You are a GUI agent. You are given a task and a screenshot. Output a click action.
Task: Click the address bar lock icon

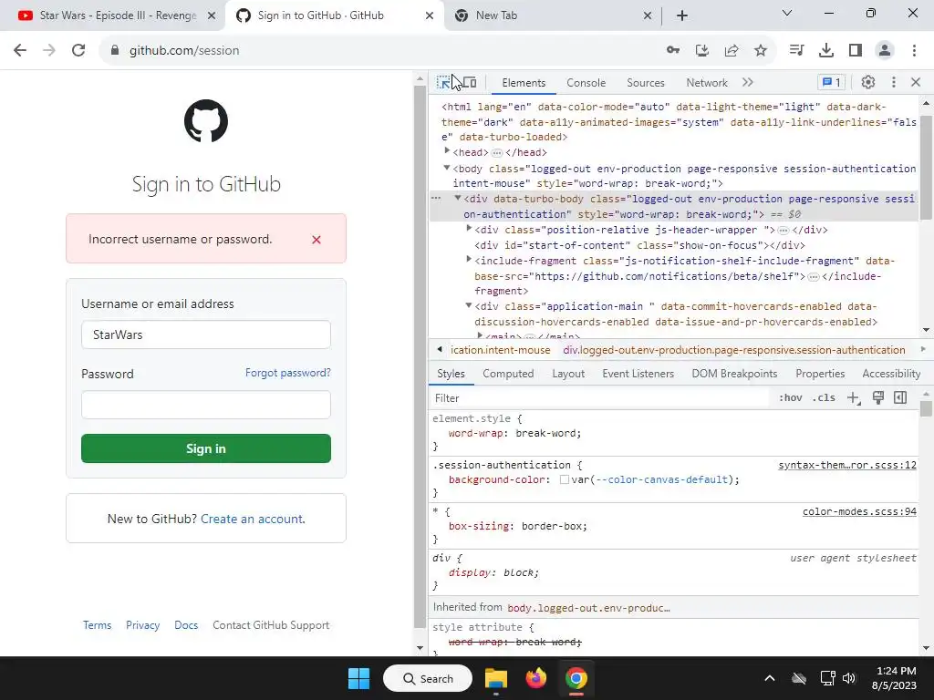pos(115,51)
